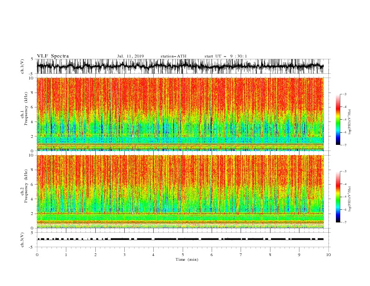The height and width of the screenshot is (286, 370).
Task: Click the 6 kHz tick label on ch.2 axis
Action: point(33,185)
